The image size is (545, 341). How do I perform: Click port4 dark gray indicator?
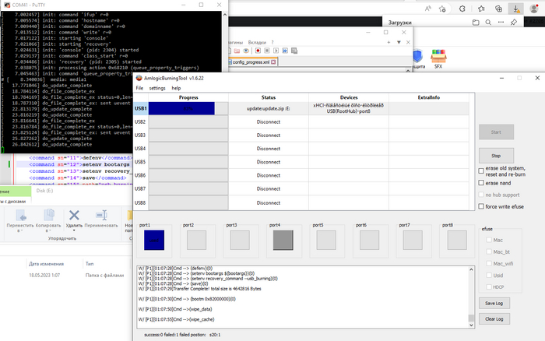point(283,240)
